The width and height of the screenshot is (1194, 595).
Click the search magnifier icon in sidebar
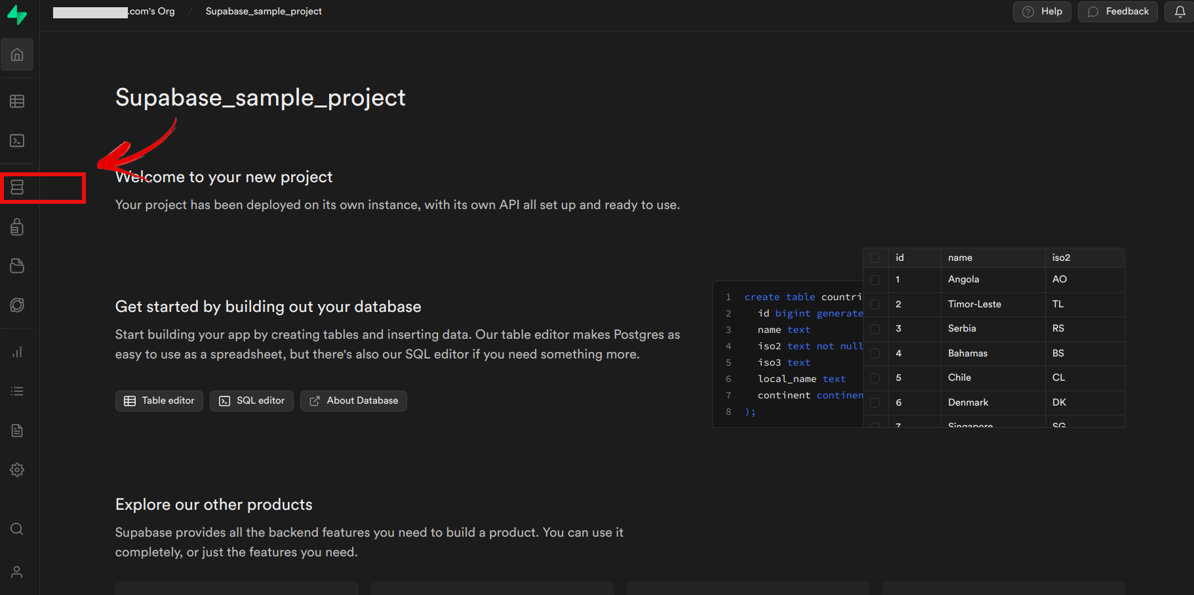coord(17,529)
